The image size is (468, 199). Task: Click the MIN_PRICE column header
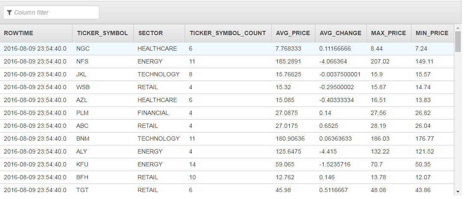pos(432,33)
